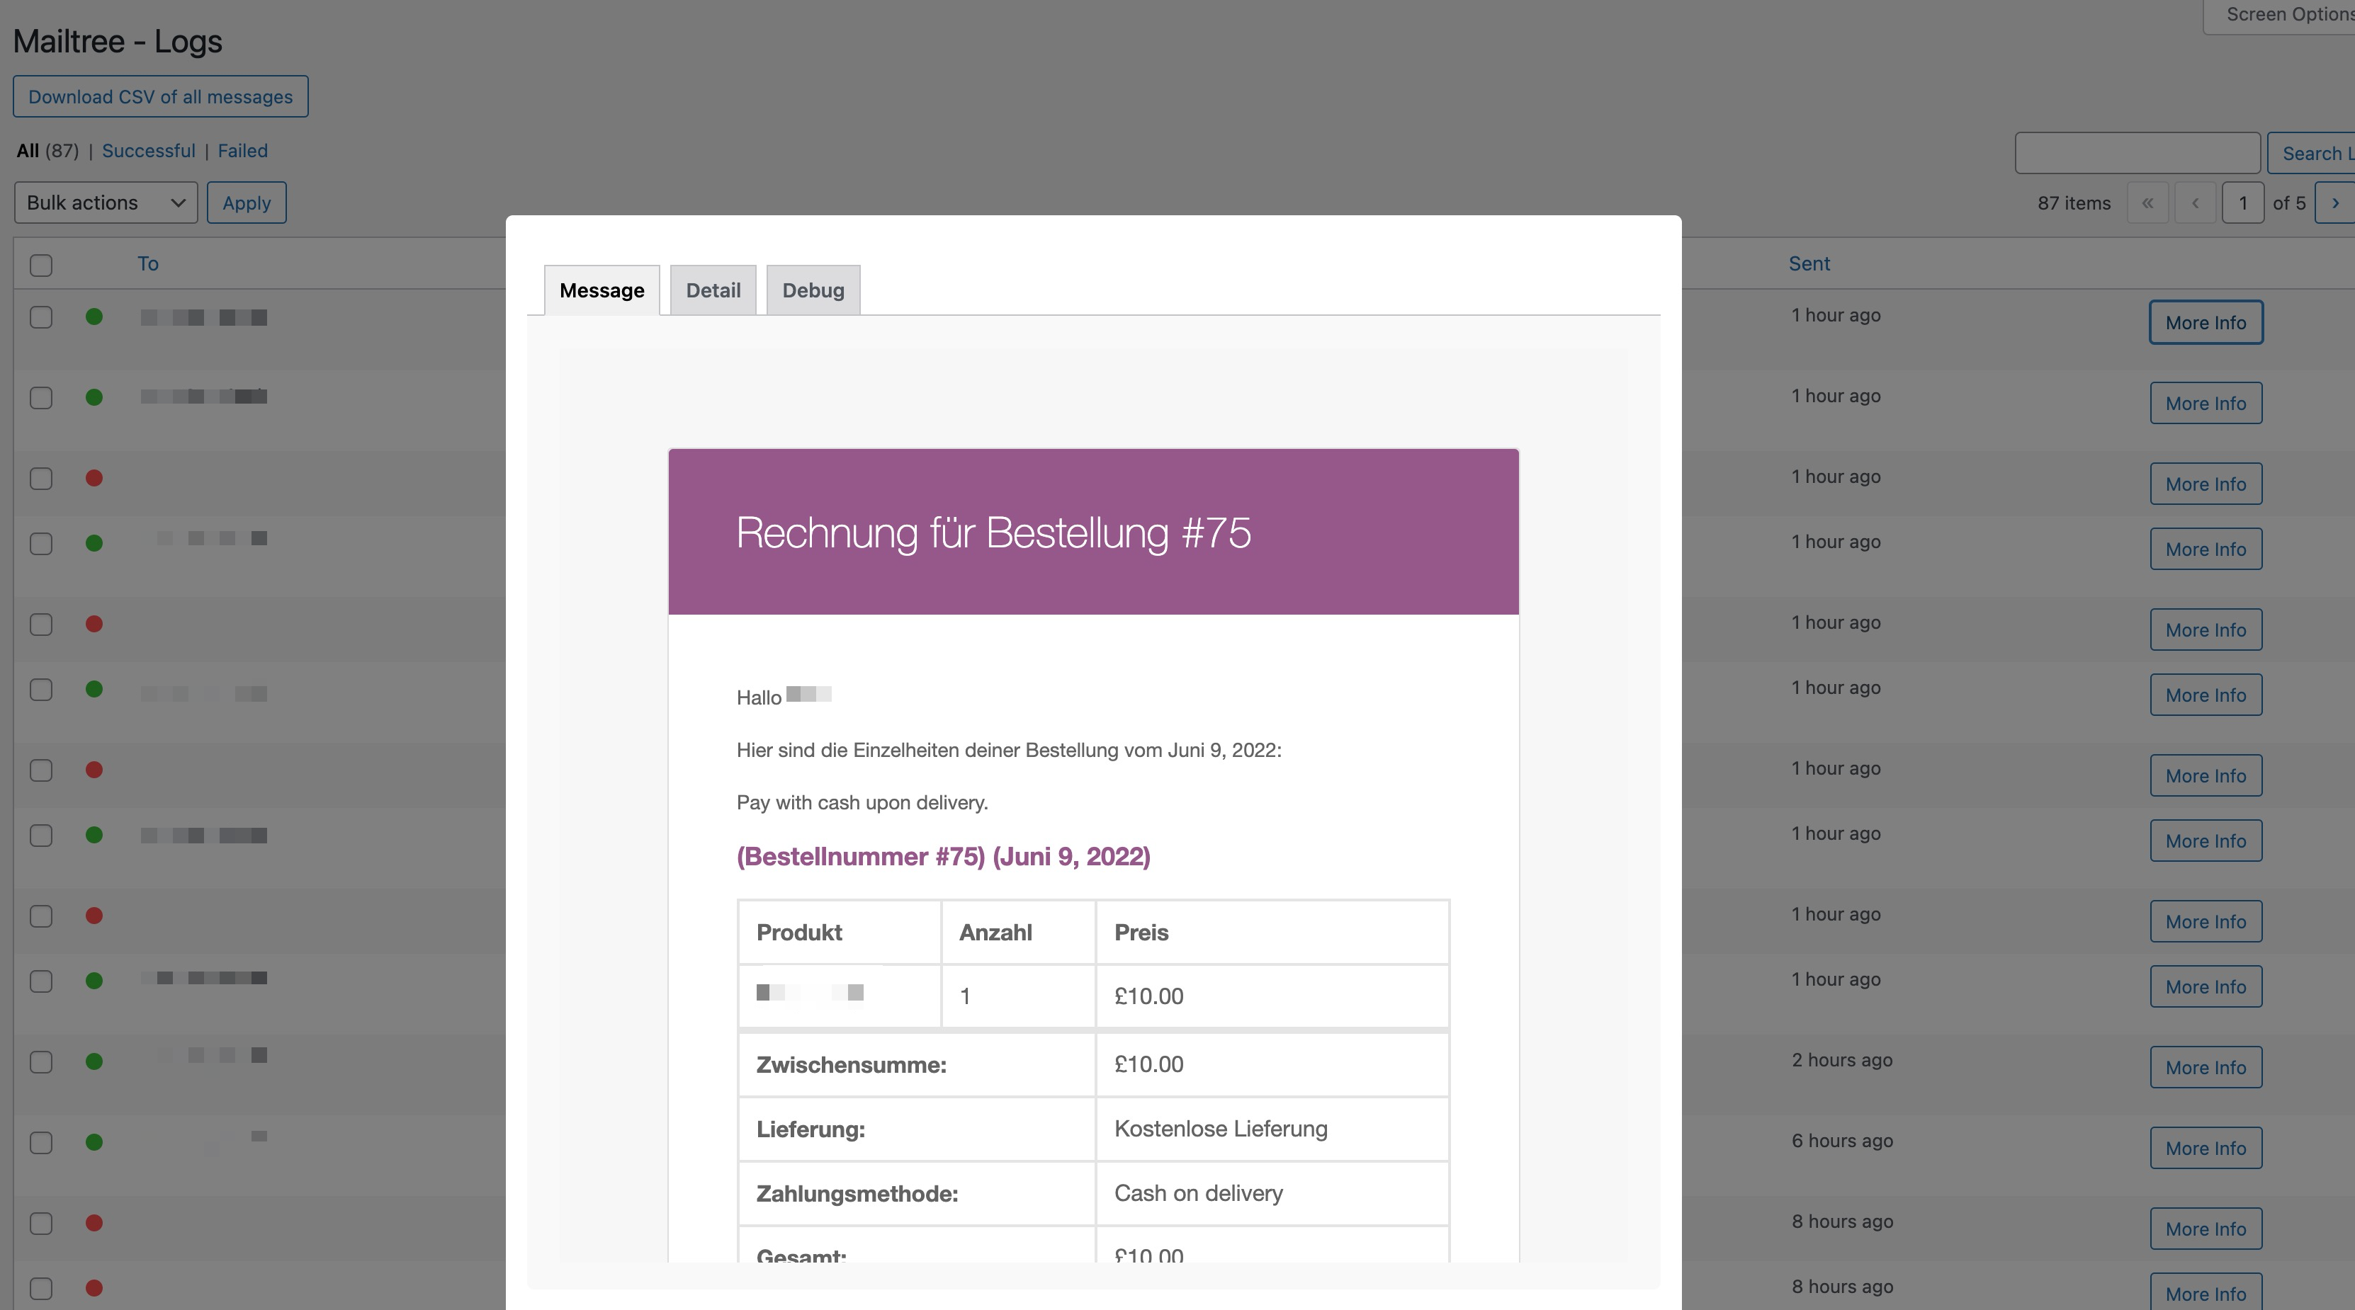Click More Info for the second log row

2206,403
